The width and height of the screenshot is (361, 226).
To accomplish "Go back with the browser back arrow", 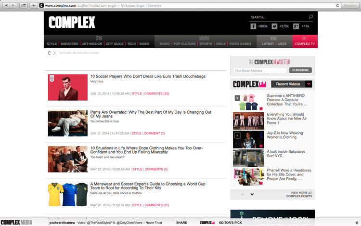I will tap(6, 5).
